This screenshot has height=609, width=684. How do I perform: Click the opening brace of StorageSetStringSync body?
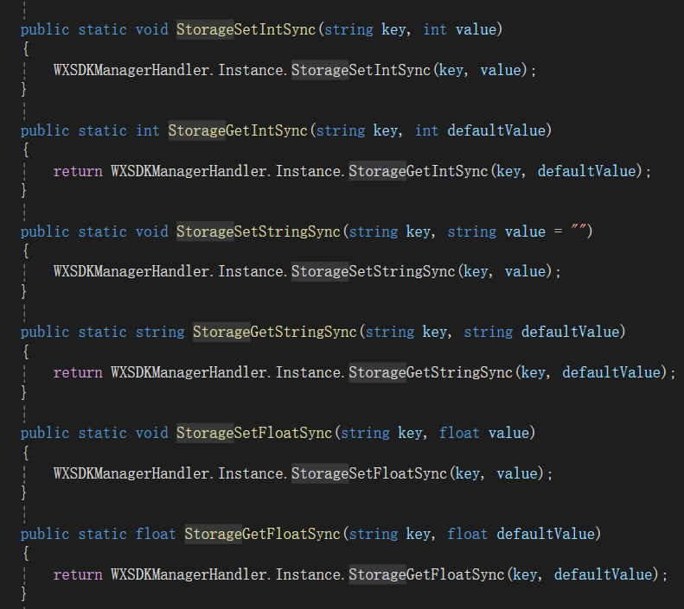pos(26,251)
